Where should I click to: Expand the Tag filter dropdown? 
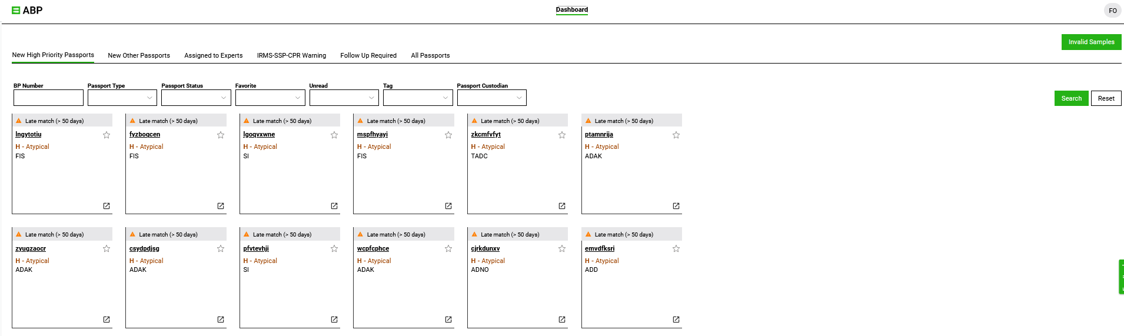pyautogui.click(x=418, y=98)
